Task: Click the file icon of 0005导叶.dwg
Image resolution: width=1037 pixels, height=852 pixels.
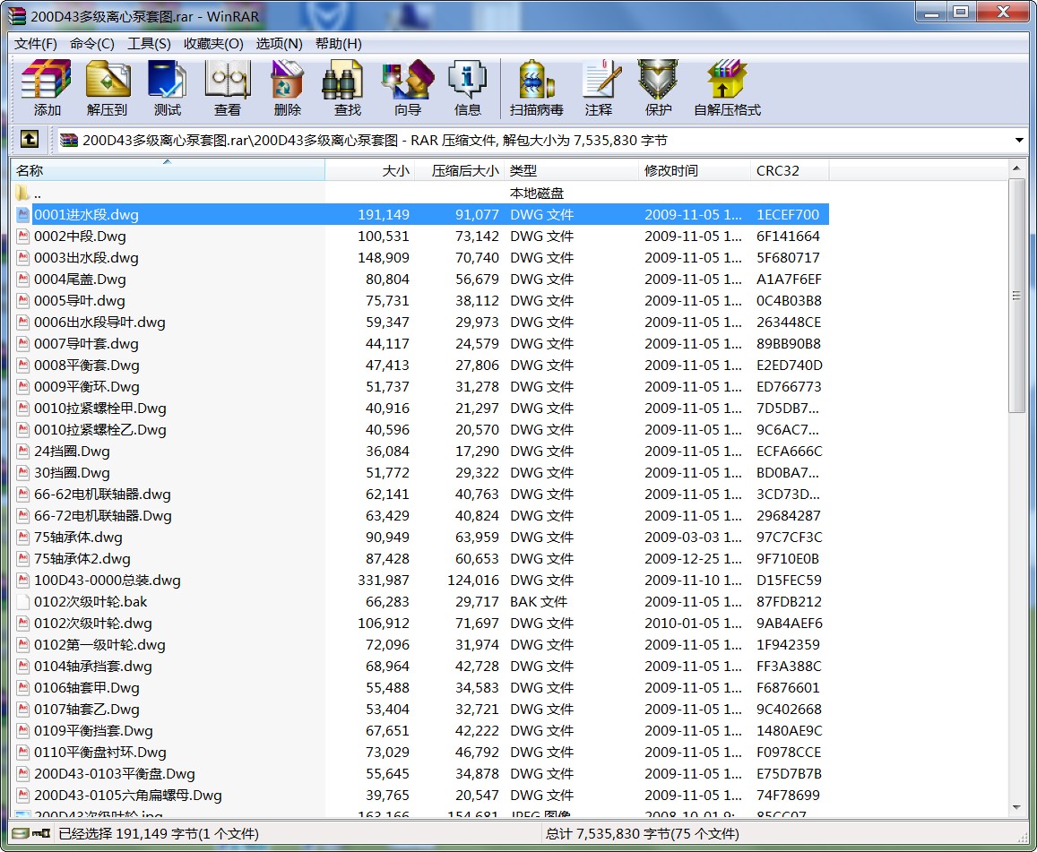Action: point(23,301)
